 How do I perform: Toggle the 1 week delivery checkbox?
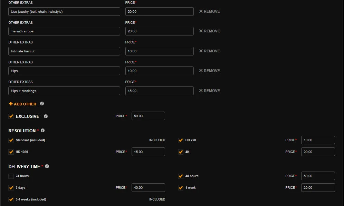pyautogui.click(x=181, y=188)
